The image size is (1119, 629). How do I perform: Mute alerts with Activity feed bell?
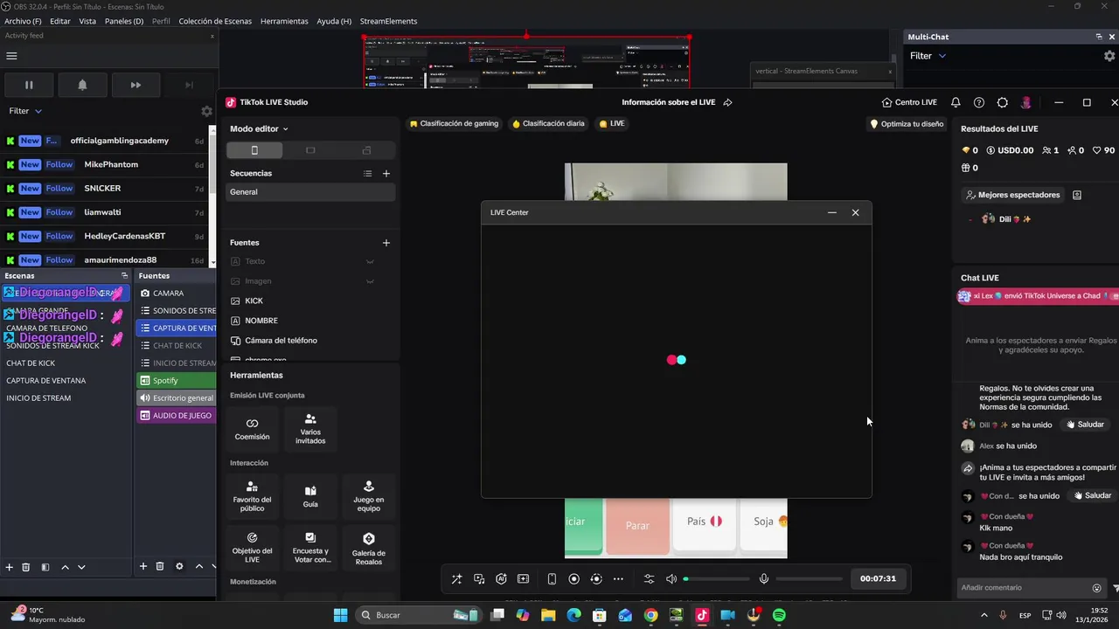pos(82,85)
